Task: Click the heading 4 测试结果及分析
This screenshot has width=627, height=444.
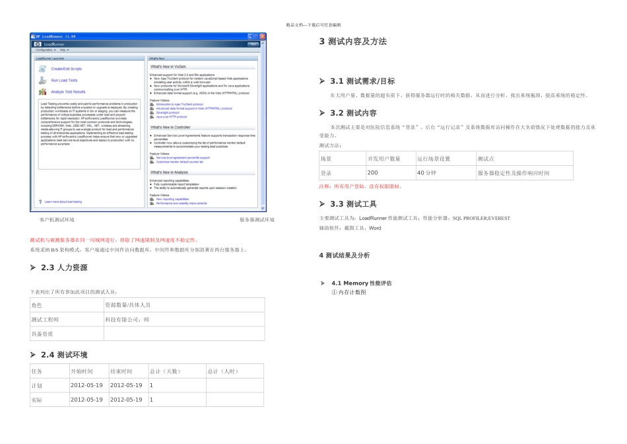Action: click(x=345, y=256)
